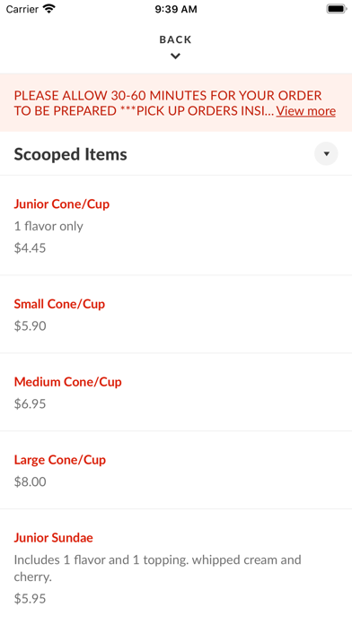Click the down chevron beneath BACK
Screen dimensions: 352x624
[x=175, y=56]
